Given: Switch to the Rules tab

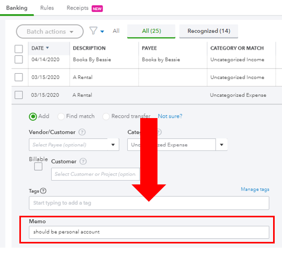Looking at the screenshot, I should (x=47, y=8).
